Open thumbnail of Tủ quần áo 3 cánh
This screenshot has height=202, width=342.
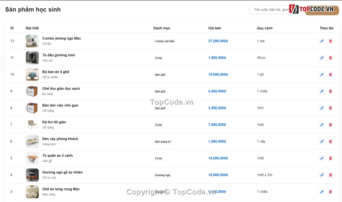pyautogui.click(x=32, y=158)
